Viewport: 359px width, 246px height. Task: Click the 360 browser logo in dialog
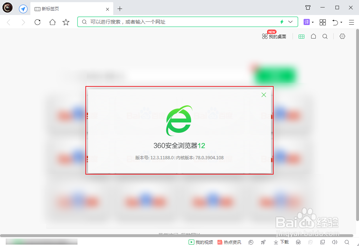click(179, 120)
